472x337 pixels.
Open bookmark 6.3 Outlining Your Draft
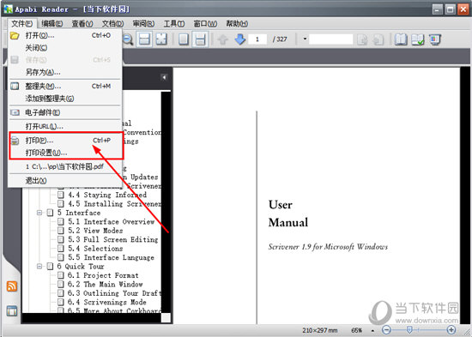(114, 293)
